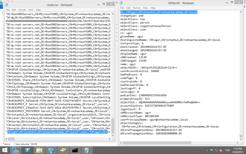This screenshot has width=246, height=154.
Task: Close the csvde.csv Notepad window
Action: (x=111, y=4)
